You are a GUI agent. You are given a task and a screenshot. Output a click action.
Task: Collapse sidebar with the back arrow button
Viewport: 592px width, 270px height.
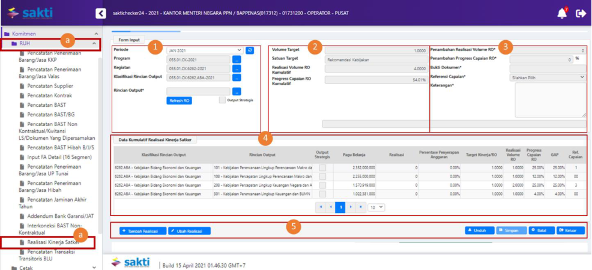(101, 13)
